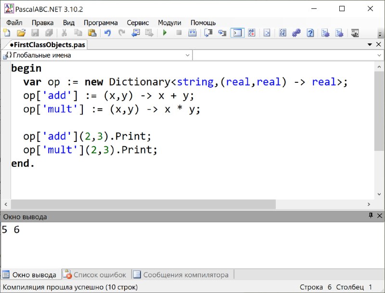Click the horizontal scroll-right arrow

click(x=369, y=204)
